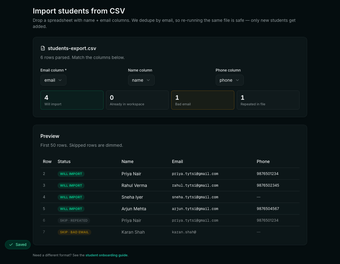Click the WILL IMPORT badge for Sneha Iyer
This screenshot has height=264, width=340.
point(71,197)
